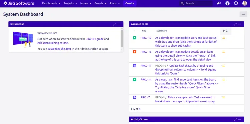This screenshot has width=250, height=124.
Task: Open the help question mark icon
Action: tap(227, 3)
